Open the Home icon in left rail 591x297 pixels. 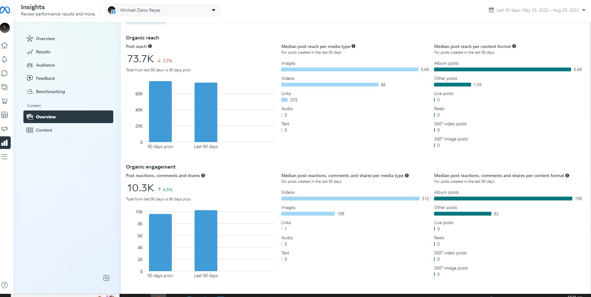click(4, 45)
